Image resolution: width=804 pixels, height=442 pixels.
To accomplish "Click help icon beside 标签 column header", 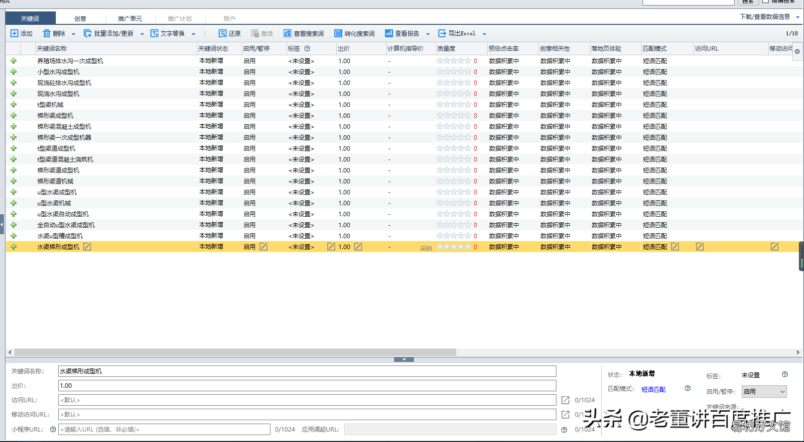I will click(x=307, y=49).
